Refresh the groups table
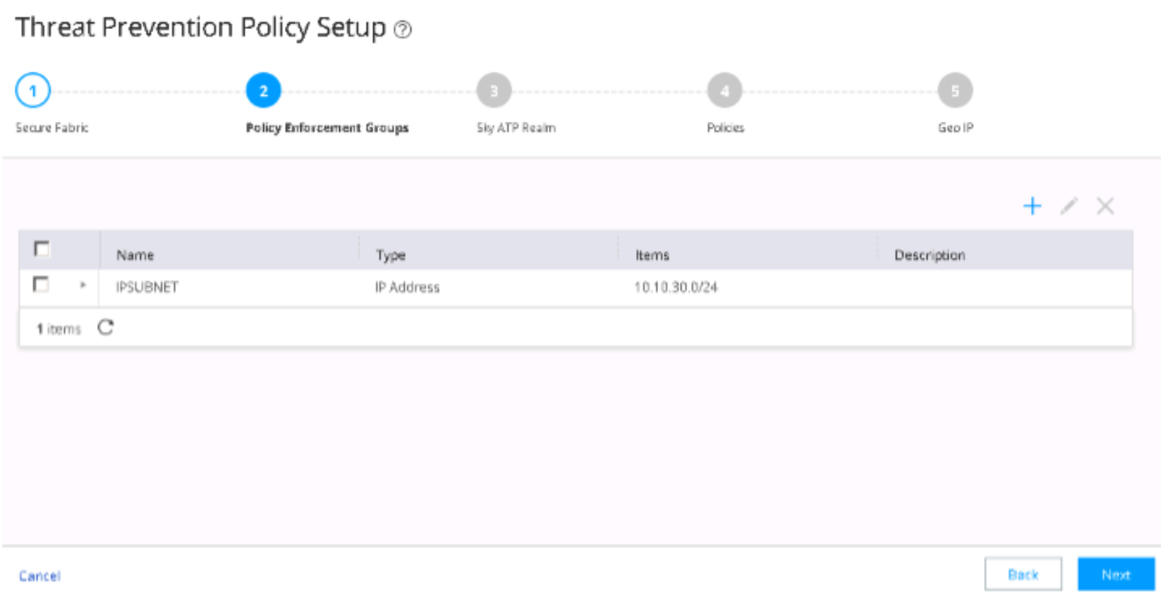 pyautogui.click(x=106, y=328)
